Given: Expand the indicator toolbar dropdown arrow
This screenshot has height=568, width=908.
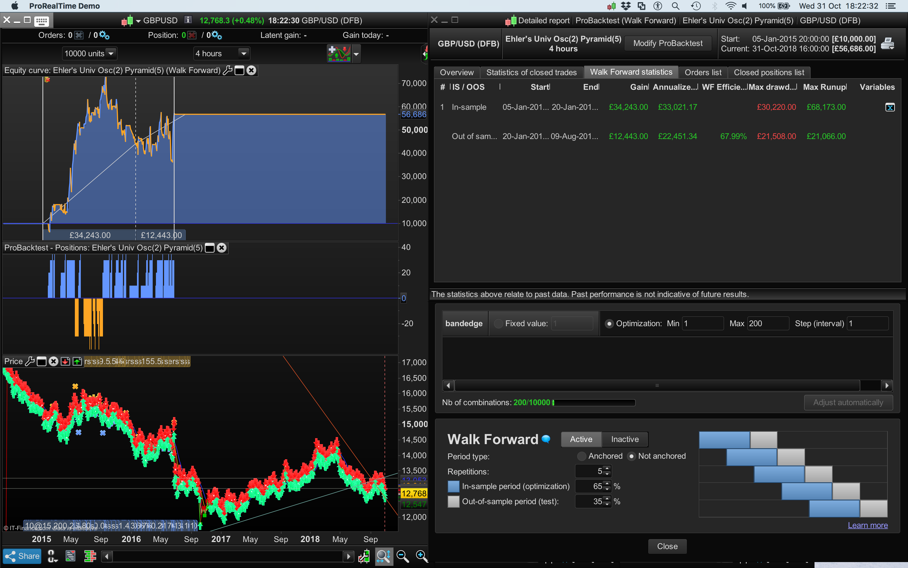Looking at the screenshot, I should point(356,54).
